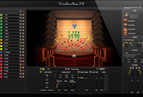Image resolution: width=143 pixels, height=97 pixels.
Task: Click the global Mute button above track list
Action: click(23, 11)
